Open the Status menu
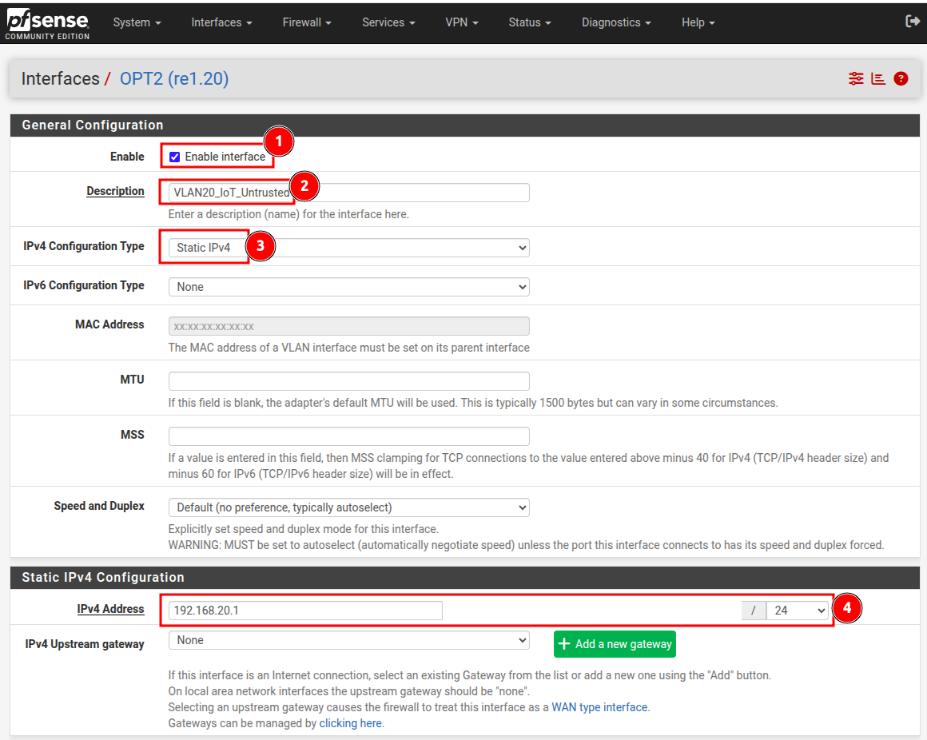This screenshot has width=927, height=740. click(530, 22)
